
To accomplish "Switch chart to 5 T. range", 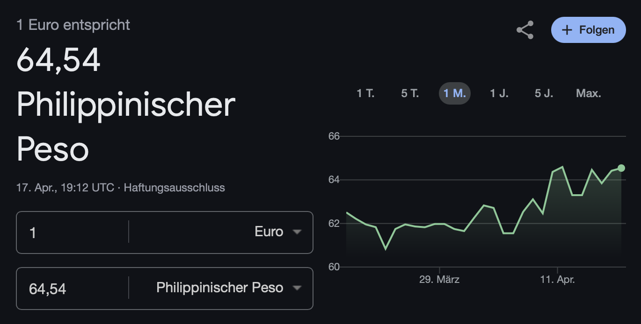I will [x=410, y=93].
